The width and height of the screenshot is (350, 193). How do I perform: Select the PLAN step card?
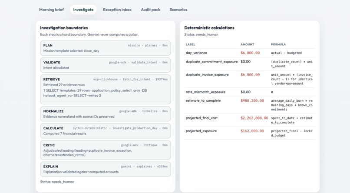pos(106,48)
